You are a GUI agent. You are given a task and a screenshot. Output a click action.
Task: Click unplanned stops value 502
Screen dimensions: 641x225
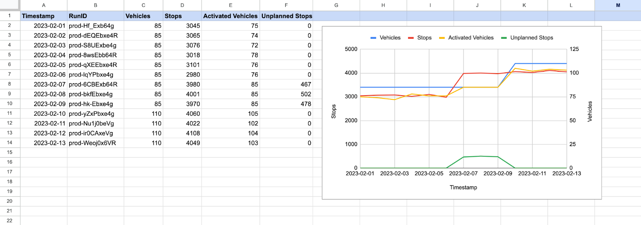[286, 94]
